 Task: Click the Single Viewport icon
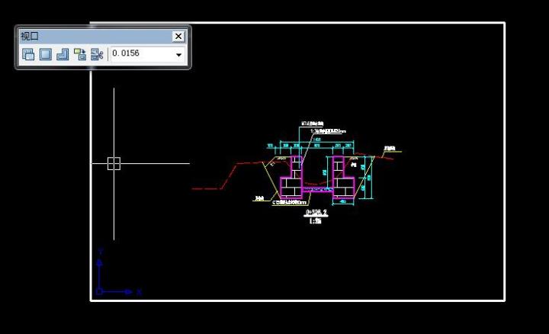pyautogui.click(x=46, y=54)
